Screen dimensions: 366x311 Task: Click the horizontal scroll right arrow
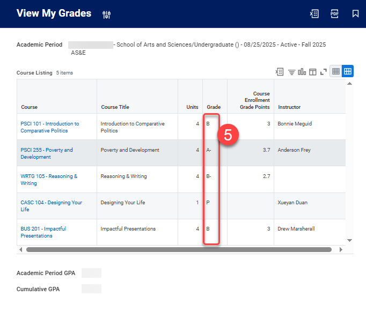click(x=341, y=250)
